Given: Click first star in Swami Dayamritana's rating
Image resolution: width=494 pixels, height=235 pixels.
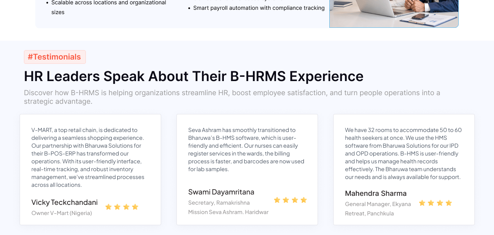Looking at the screenshot, I should (277, 200).
